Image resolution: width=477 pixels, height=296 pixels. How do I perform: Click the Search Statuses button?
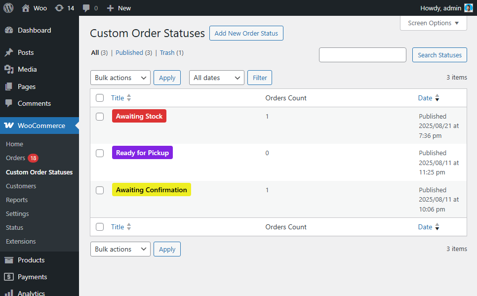point(439,55)
